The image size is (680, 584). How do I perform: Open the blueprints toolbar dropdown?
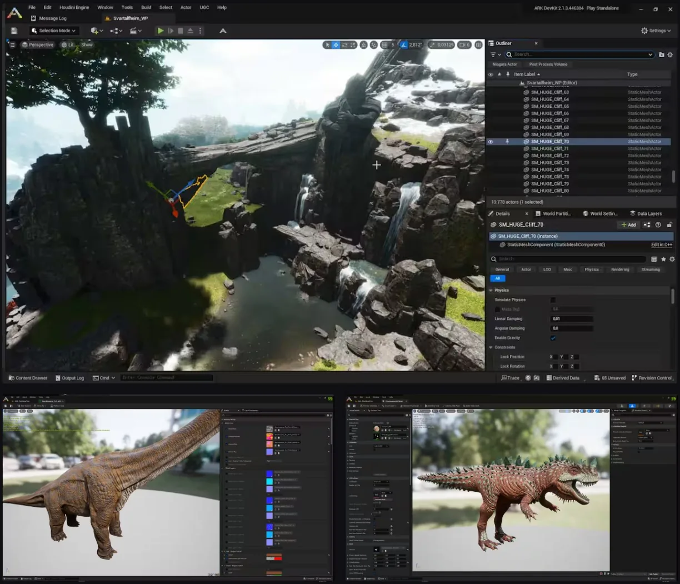116,31
